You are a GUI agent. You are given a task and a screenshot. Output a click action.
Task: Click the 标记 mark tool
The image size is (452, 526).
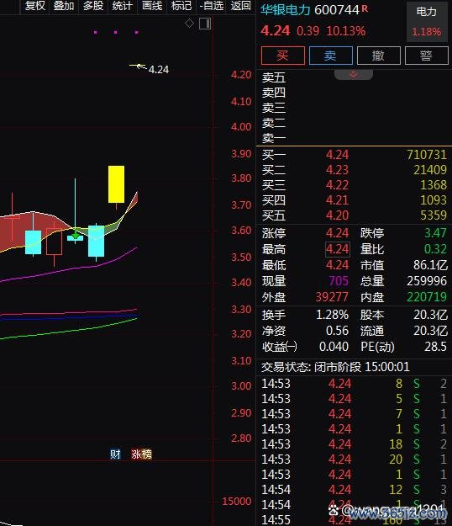(181, 6)
